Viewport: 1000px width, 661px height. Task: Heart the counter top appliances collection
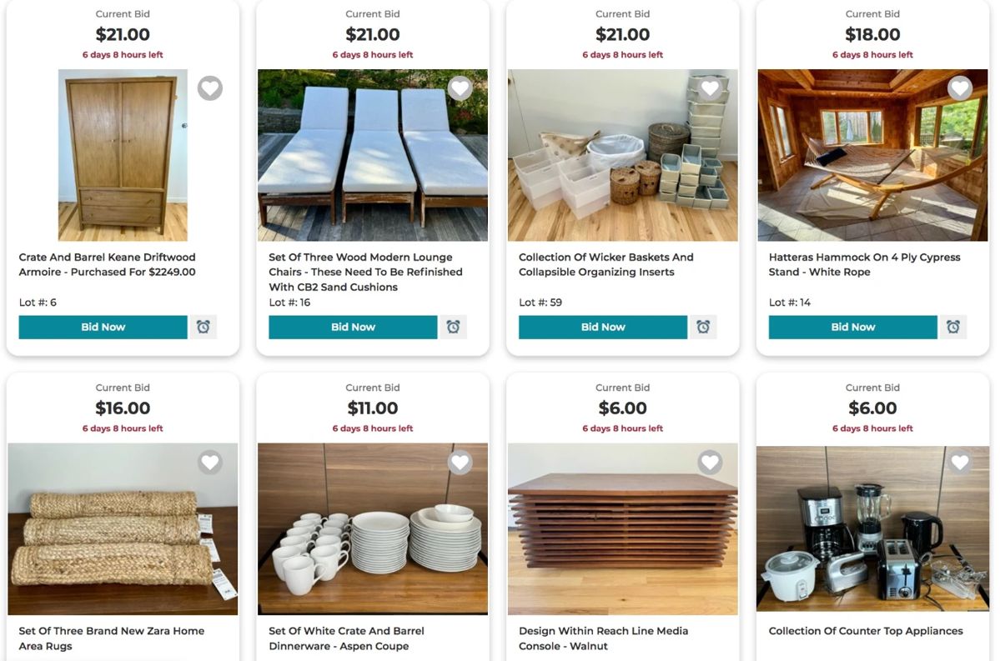pos(960,462)
